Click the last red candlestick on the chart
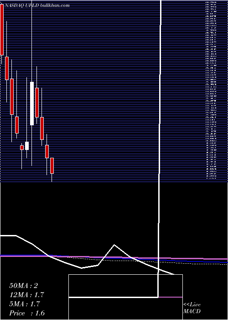The height and width of the screenshot is (320, 228). [x=52, y=165]
